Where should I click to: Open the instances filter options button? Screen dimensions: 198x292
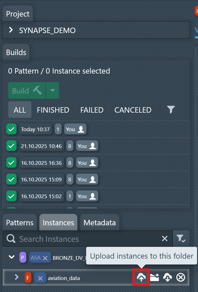[x=181, y=239]
